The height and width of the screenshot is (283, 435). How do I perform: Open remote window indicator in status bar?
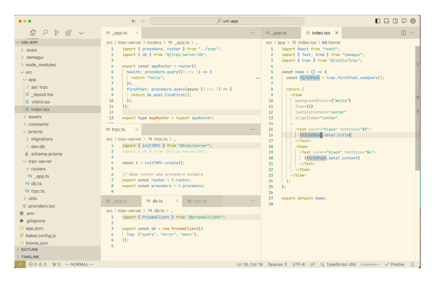20,264
